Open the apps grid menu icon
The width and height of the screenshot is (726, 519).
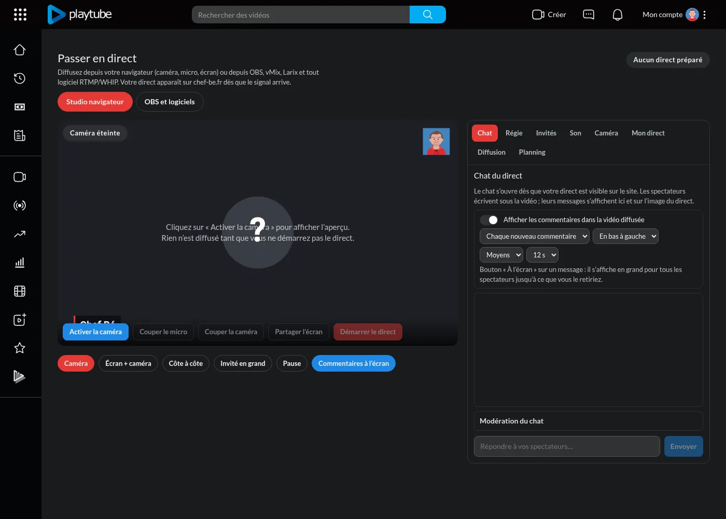tap(20, 15)
